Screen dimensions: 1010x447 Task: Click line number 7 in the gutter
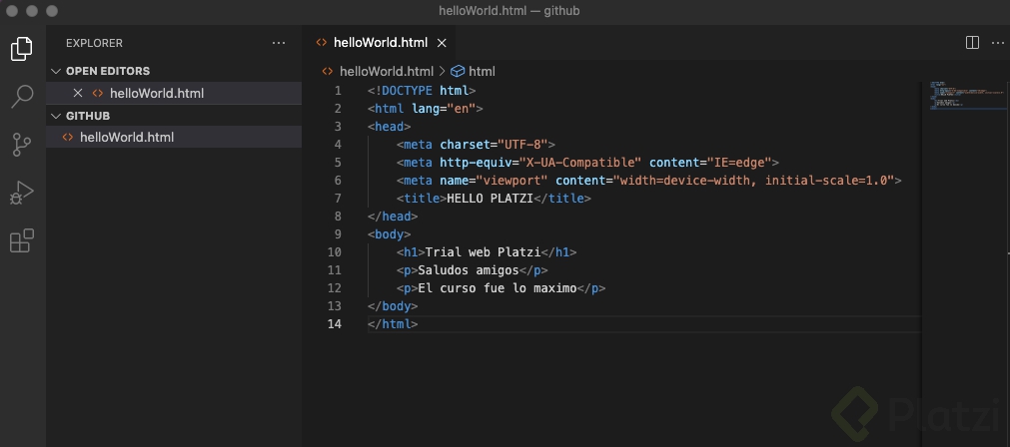click(338, 199)
